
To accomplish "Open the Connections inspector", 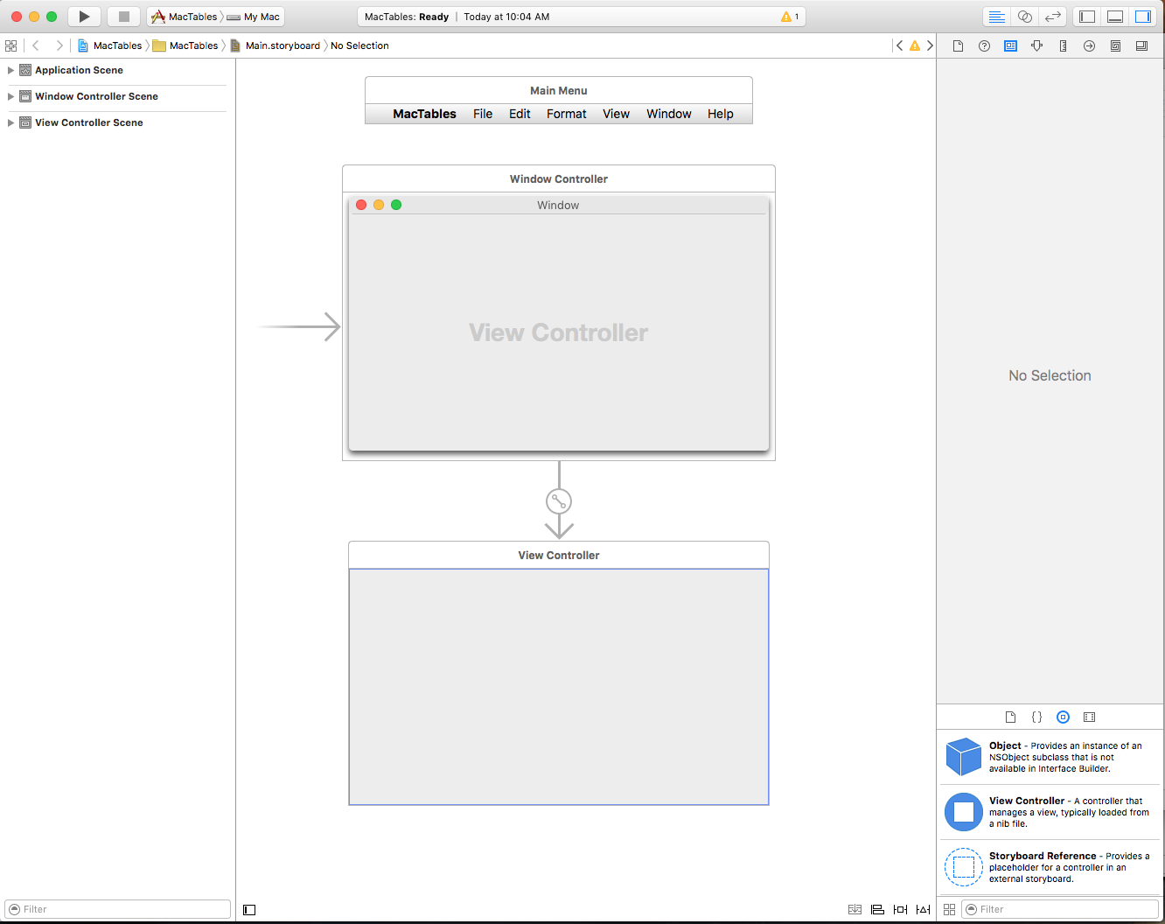I will coord(1089,45).
